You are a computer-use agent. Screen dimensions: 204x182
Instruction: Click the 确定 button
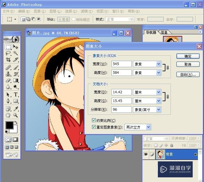point(188,56)
